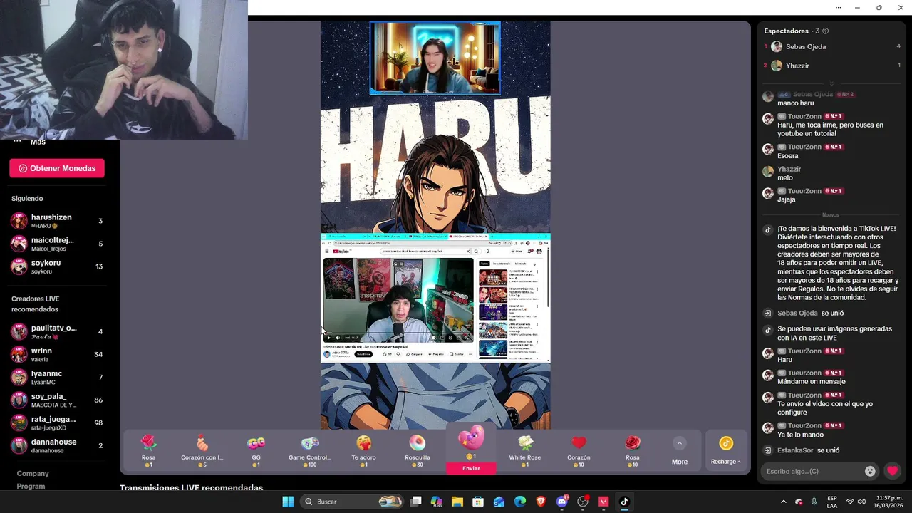Image resolution: width=912 pixels, height=513 pixels.
Task: Click the soykoru avatar icon
Action: 19,266
